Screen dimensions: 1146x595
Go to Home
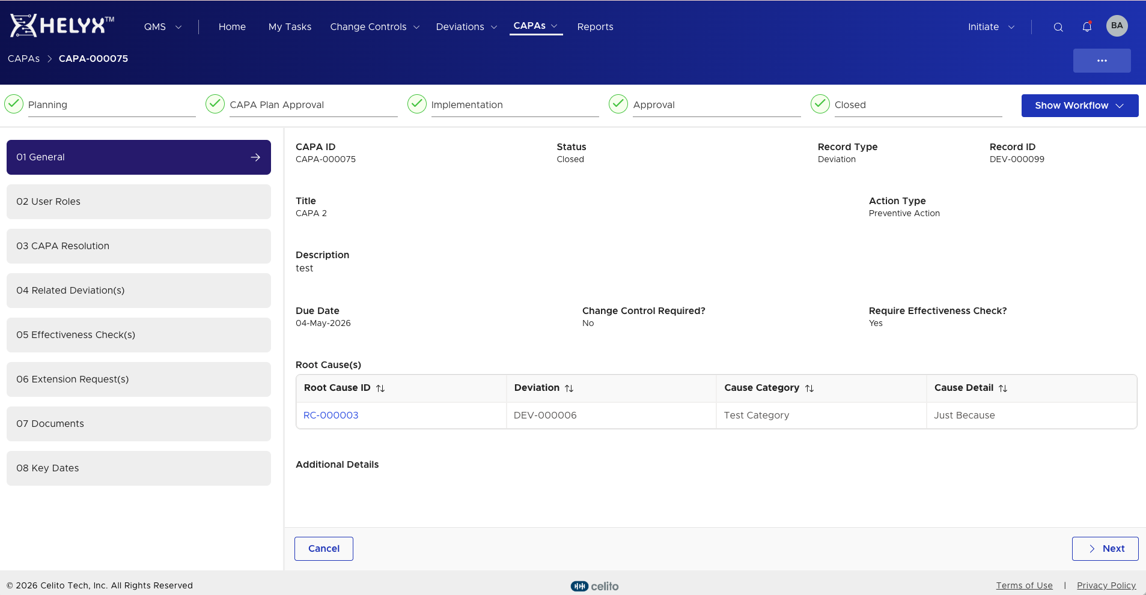[x=232, y=27]
